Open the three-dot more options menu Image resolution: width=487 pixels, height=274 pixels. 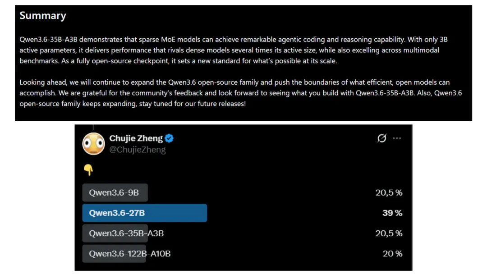[x=397, y=138]
